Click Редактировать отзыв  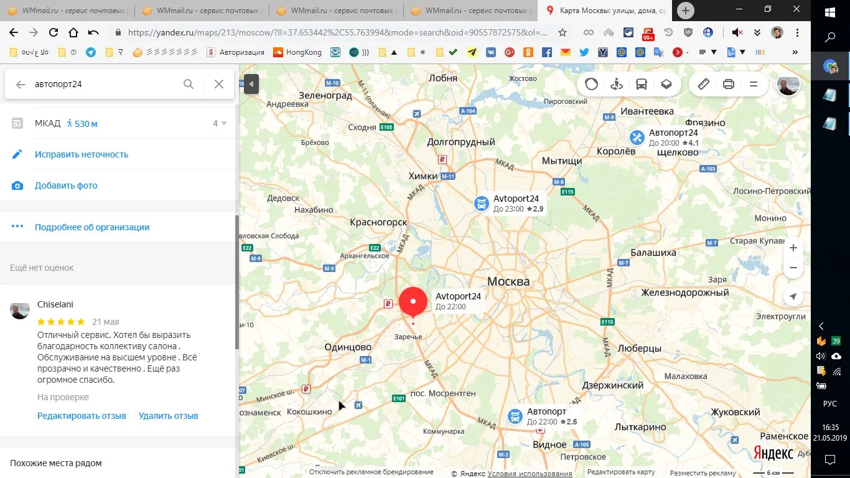click(x=82, y=416)
